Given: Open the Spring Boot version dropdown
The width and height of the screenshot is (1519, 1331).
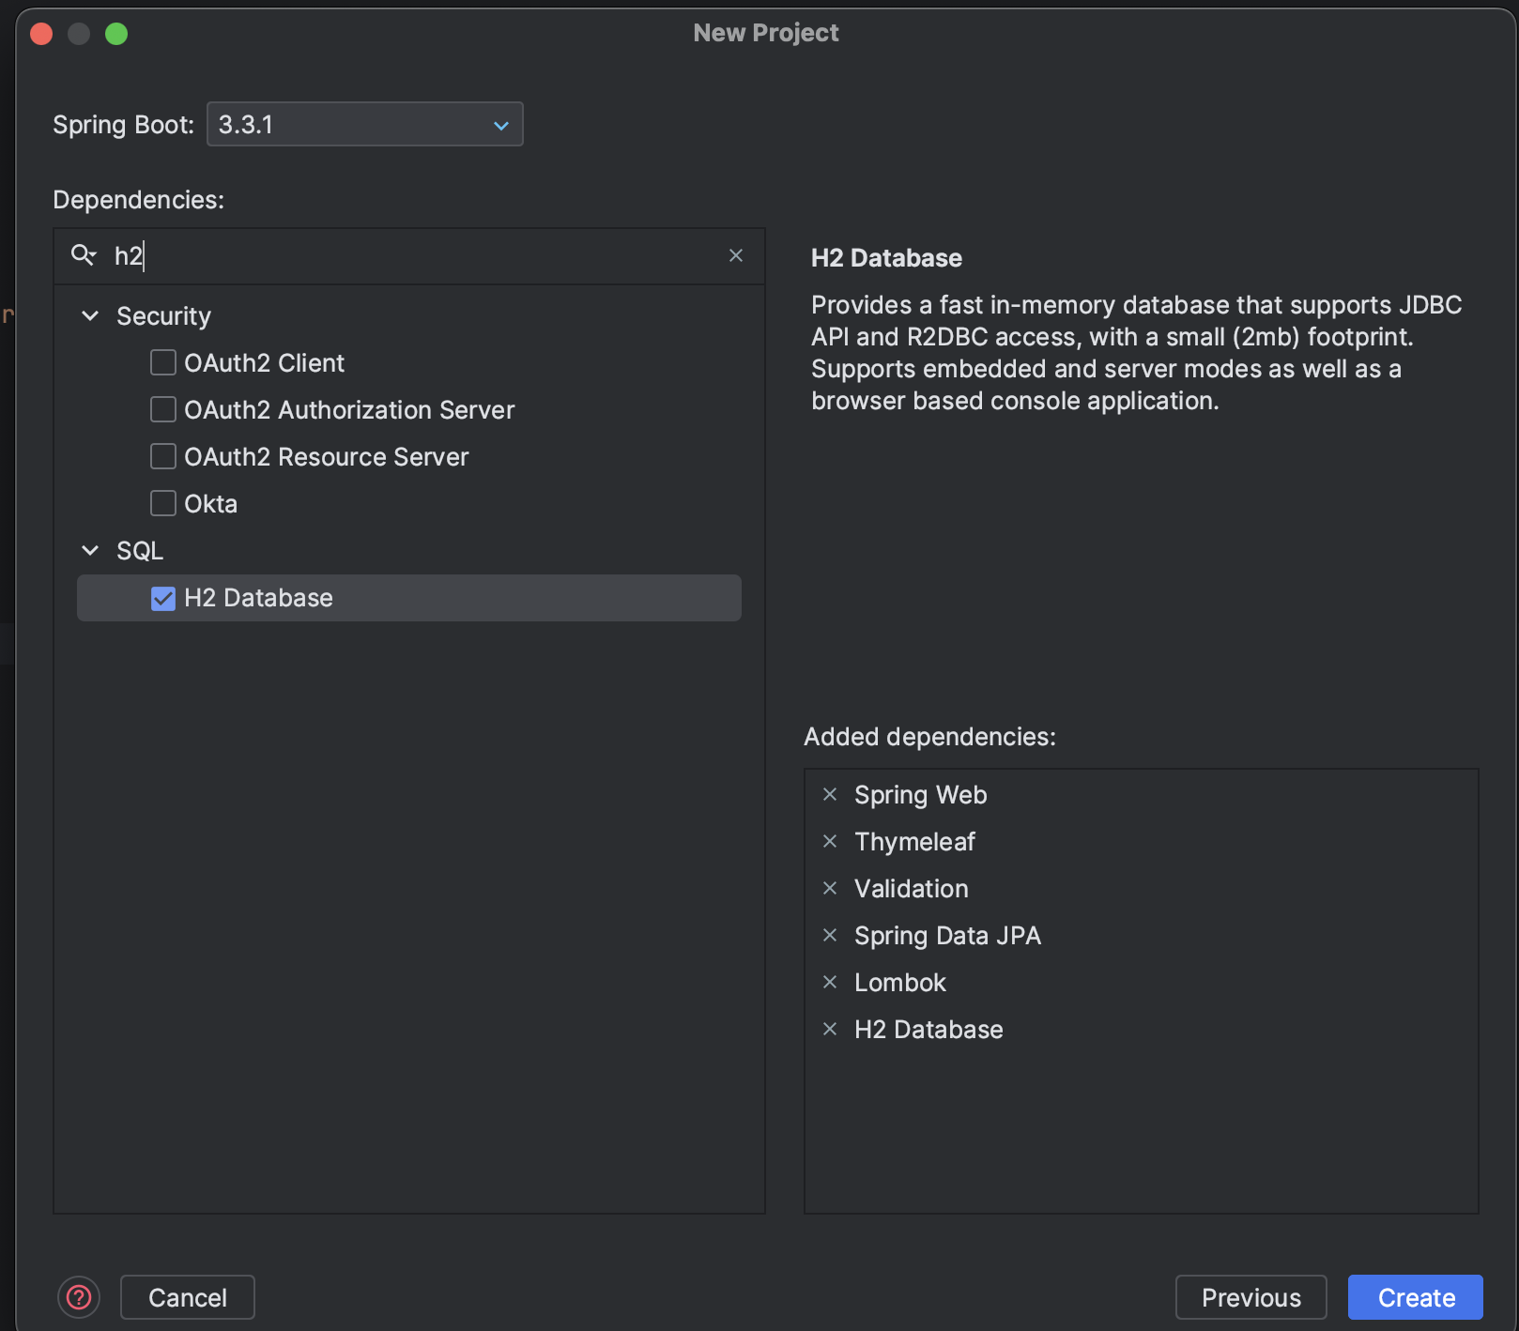Looking at the screenshot, I should click(x=364, y=125).
